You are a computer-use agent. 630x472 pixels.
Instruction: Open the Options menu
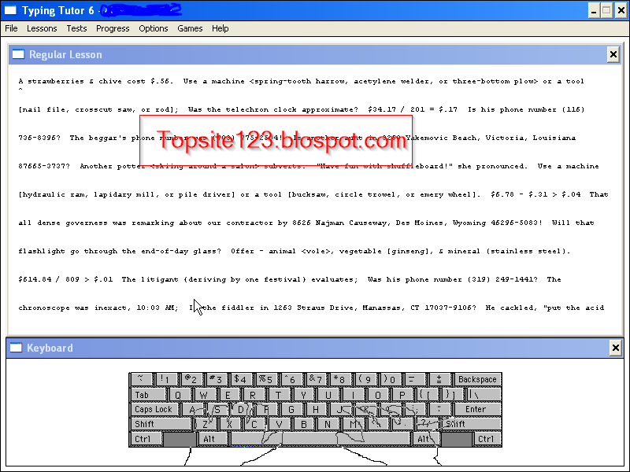153,28
